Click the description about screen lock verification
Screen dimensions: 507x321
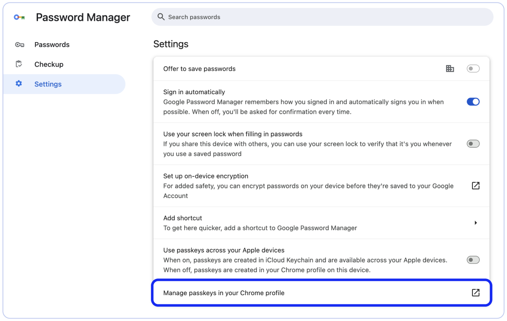pyautogui.click(x=308, y=149)
